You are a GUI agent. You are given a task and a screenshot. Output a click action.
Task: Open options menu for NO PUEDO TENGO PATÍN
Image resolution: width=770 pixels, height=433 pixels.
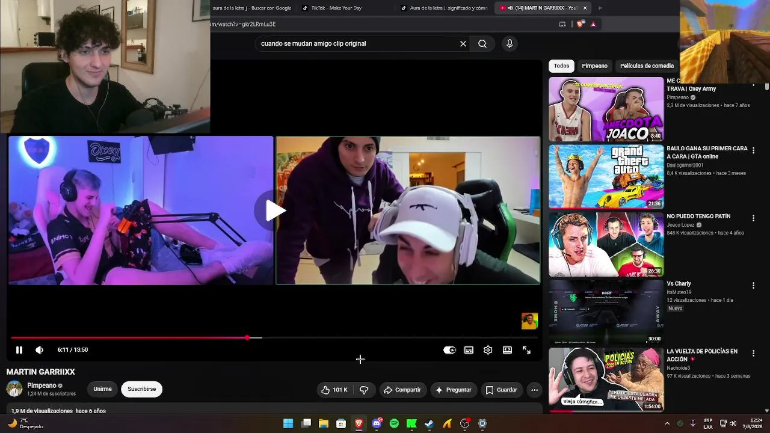coord(753,218)
